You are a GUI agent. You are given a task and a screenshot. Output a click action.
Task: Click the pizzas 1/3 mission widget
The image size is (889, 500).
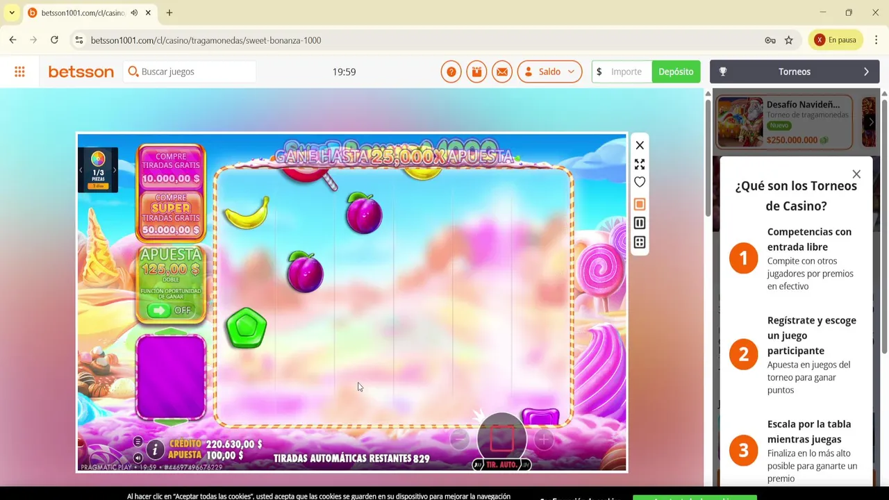pos(98,170)
